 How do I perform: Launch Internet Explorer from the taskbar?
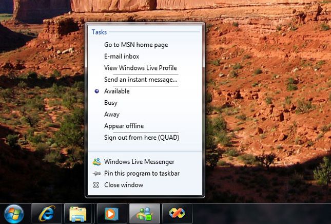click(47, 213)
